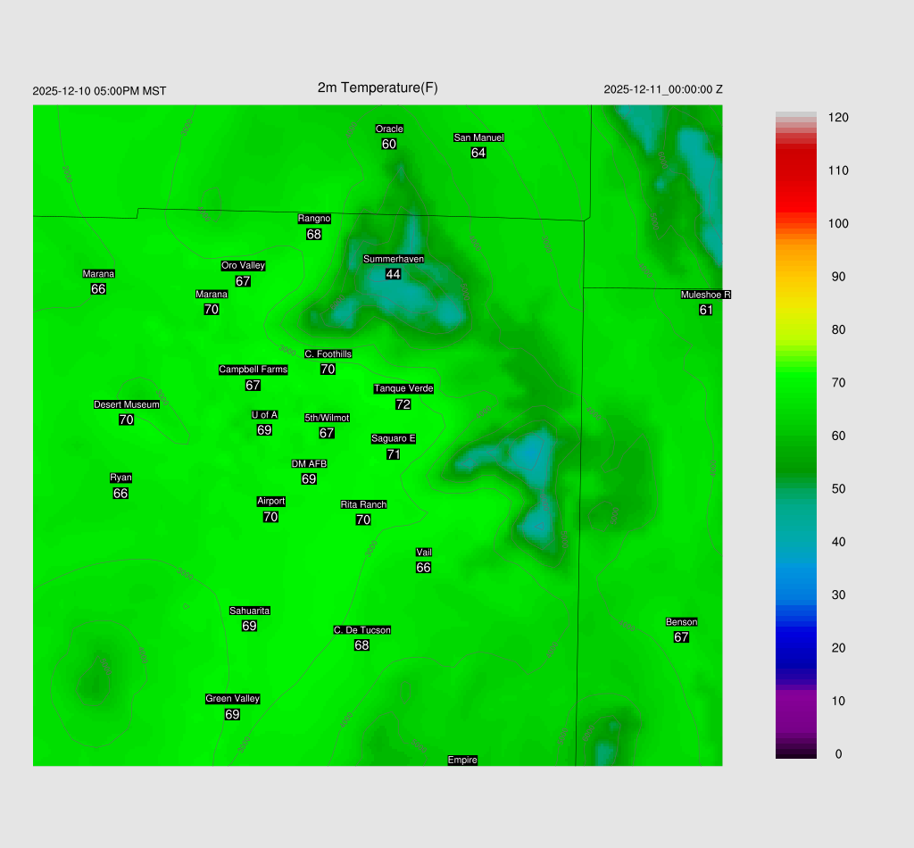Click the U of A station label
The width and height of the screenshot is (914, 848).
[264, 414]
